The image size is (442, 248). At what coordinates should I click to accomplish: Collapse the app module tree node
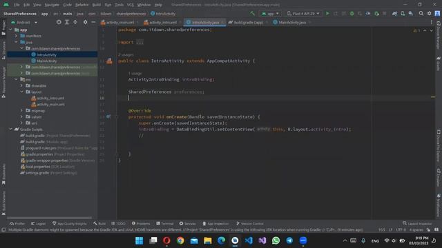(x=11, y=30)
